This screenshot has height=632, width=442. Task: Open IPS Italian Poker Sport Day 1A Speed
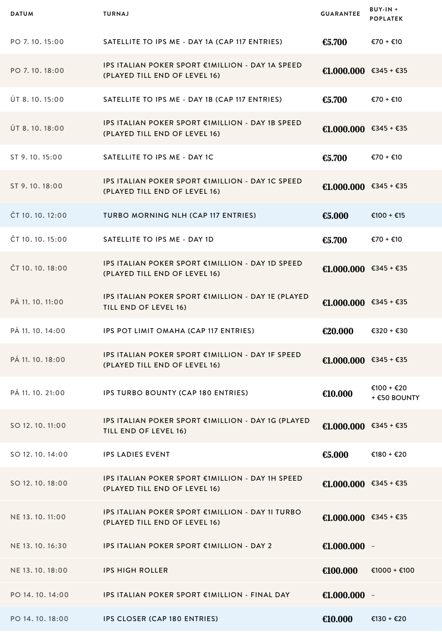coord(221,71)
